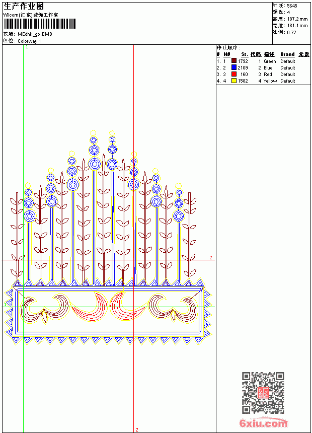Click the 'Green' description cell
Screen dimensions: 312x433
pos(270,61)
